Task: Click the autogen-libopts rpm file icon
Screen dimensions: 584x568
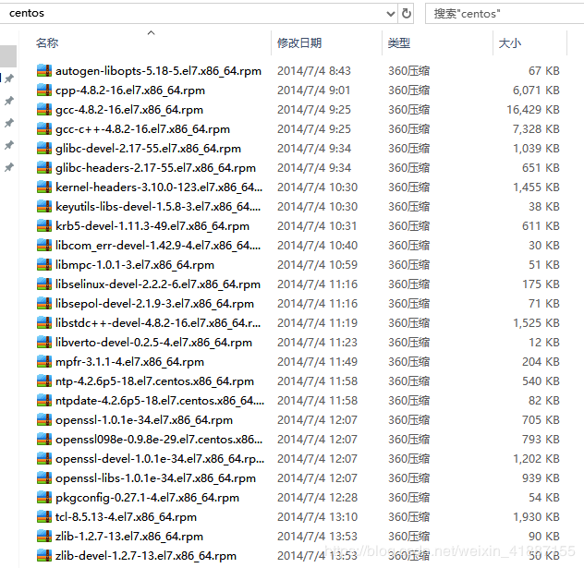Action: pos(44,70)
